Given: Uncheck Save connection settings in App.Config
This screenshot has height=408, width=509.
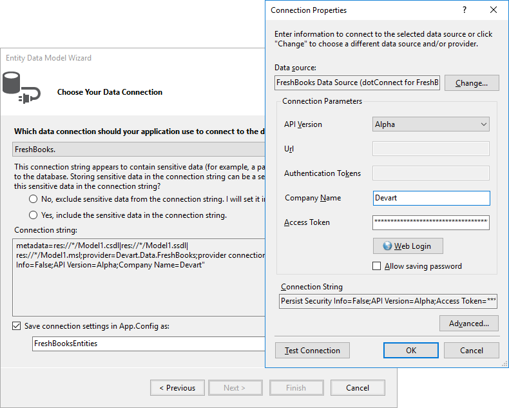Looking at the screenshot, I should 16,326.
